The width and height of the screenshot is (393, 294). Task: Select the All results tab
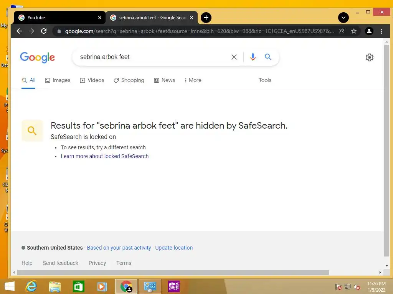coord(28,80)
